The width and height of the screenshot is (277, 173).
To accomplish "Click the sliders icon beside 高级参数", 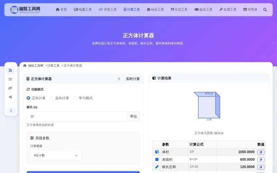I will pos(32,138).
